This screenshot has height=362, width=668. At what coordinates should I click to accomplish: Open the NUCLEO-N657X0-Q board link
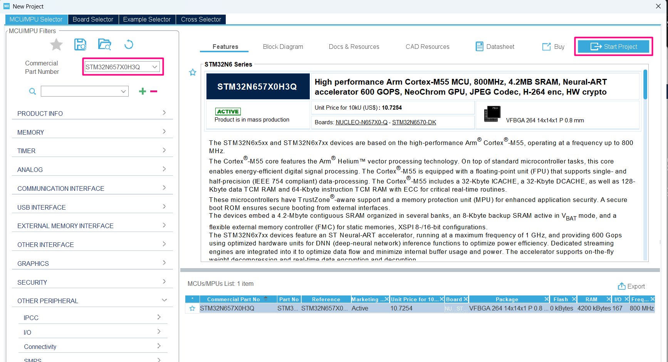[362, 122]
